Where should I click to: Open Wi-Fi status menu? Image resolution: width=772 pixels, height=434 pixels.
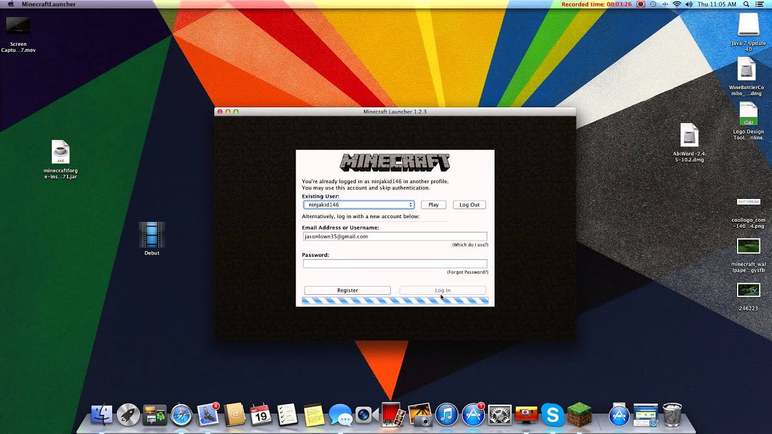[677, 4]
